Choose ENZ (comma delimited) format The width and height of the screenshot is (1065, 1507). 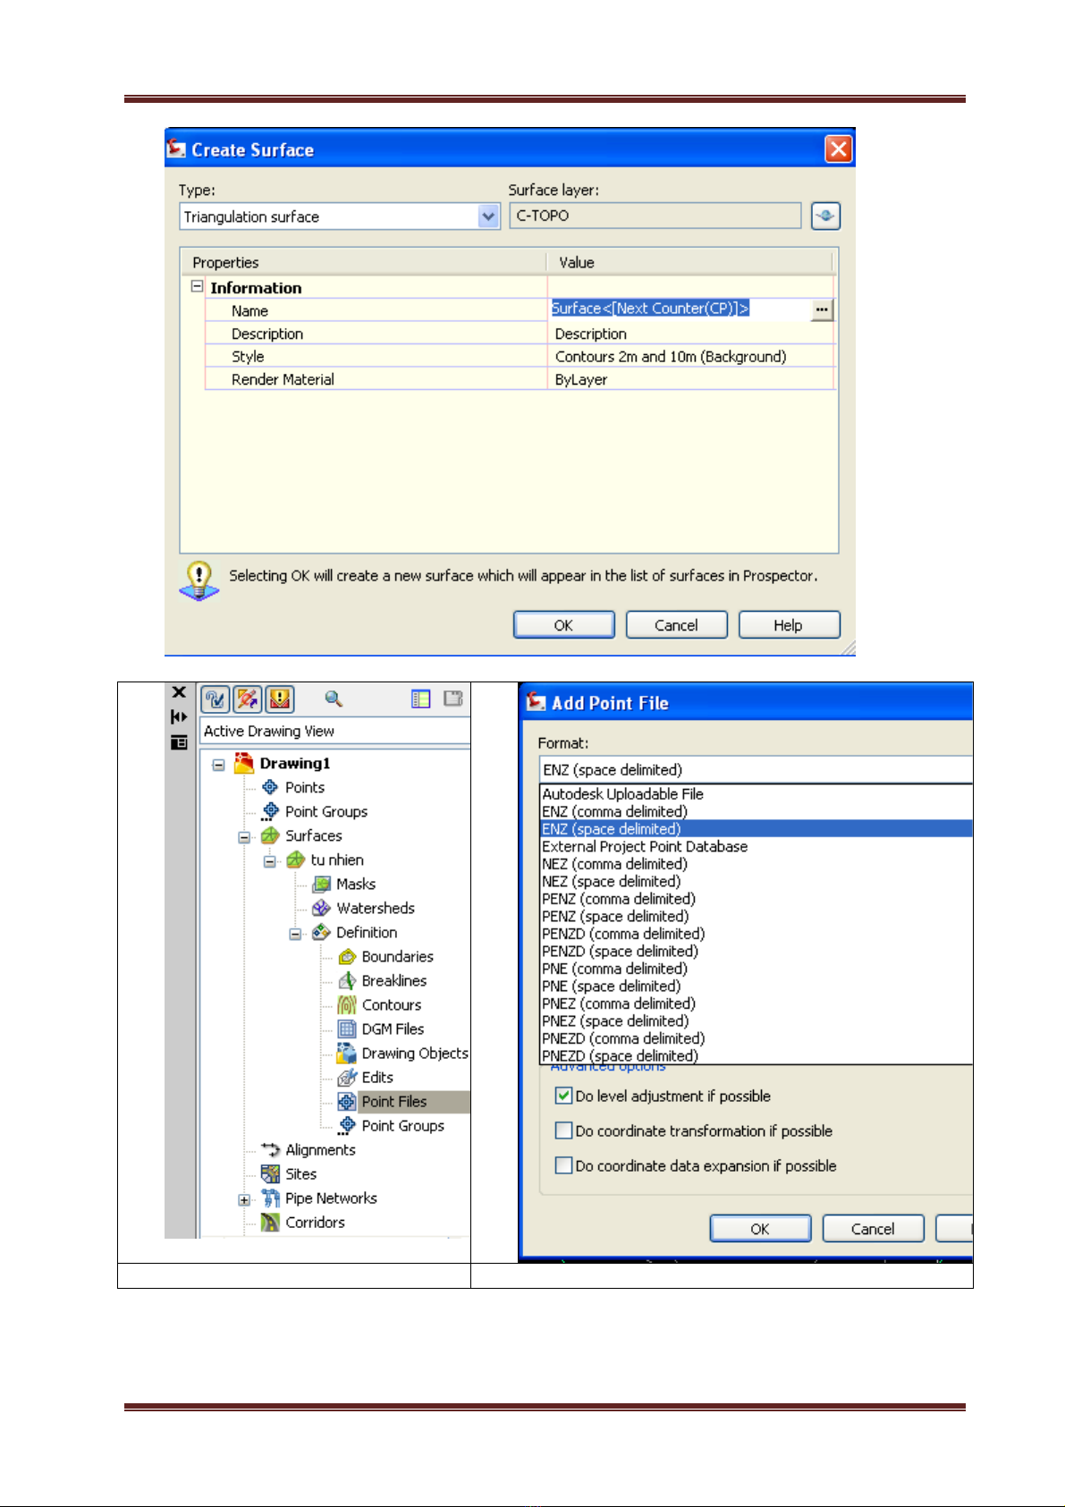point(756,811)
